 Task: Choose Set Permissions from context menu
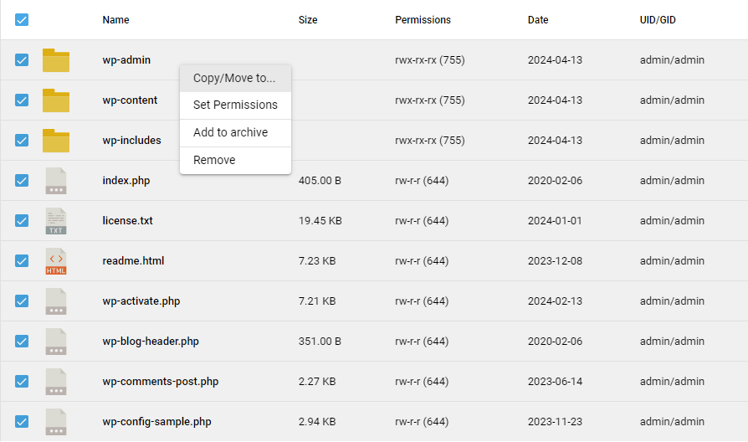(235, 105)
